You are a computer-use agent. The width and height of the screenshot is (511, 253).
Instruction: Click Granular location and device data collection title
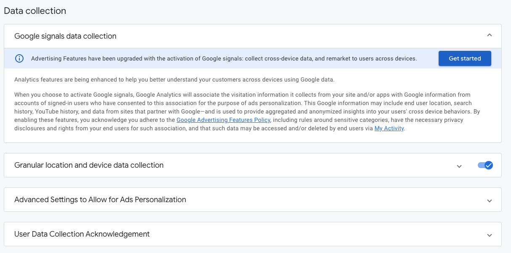point(89,165)
